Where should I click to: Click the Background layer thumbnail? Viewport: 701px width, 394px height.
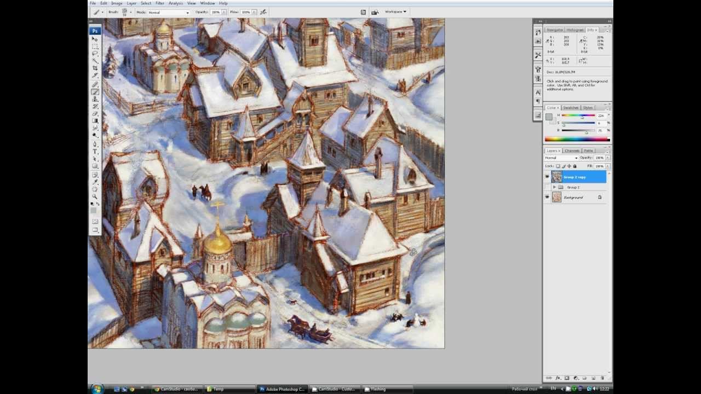point(556,197)
